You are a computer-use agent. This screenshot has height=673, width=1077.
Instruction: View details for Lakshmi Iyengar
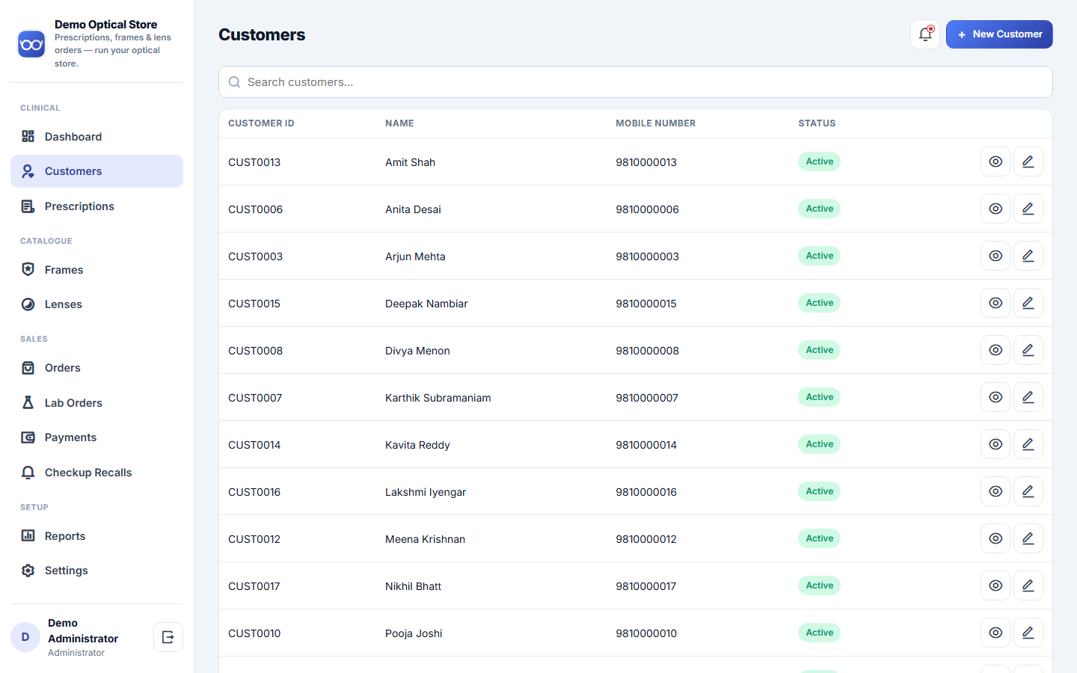(995, 491)
